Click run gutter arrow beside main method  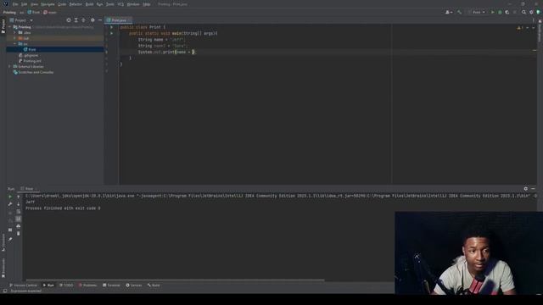(111, 33)
